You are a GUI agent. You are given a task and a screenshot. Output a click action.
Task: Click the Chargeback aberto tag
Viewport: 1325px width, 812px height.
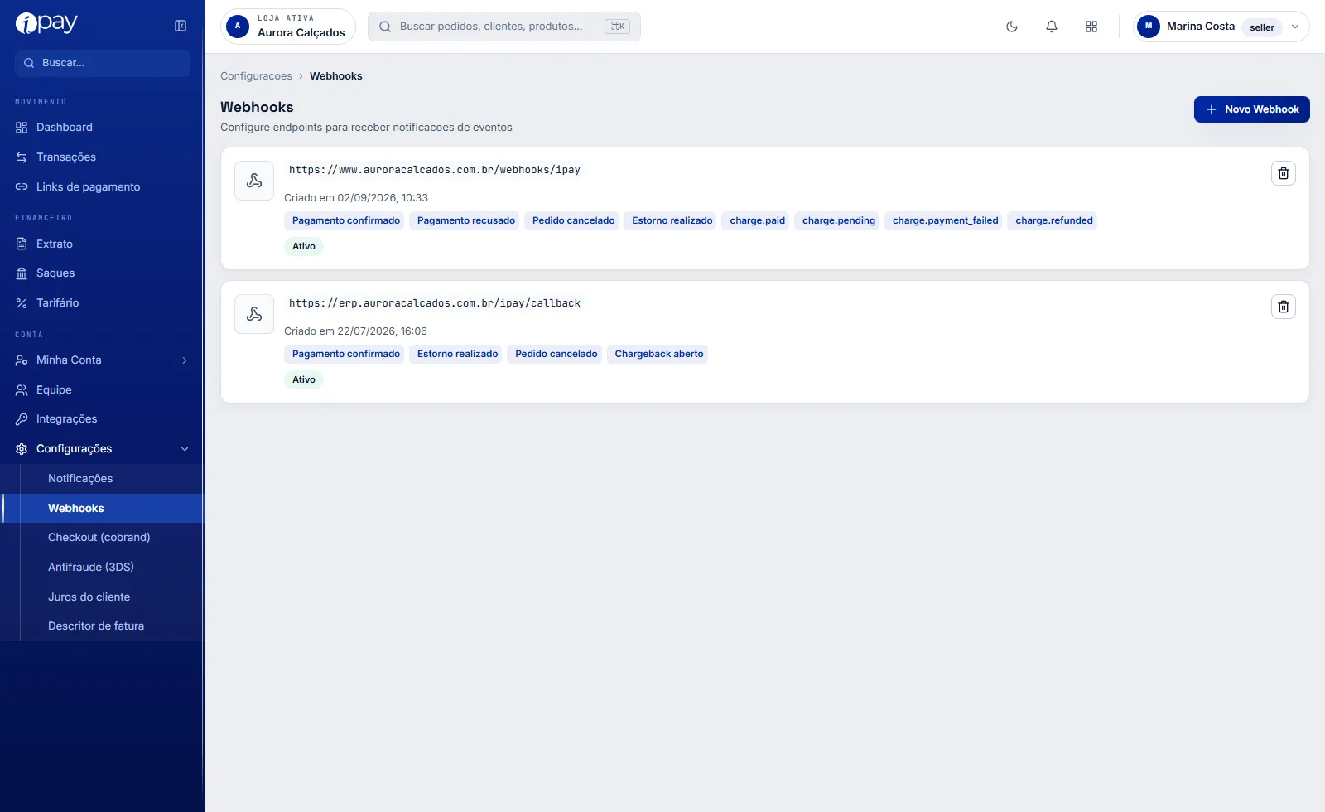658,354
